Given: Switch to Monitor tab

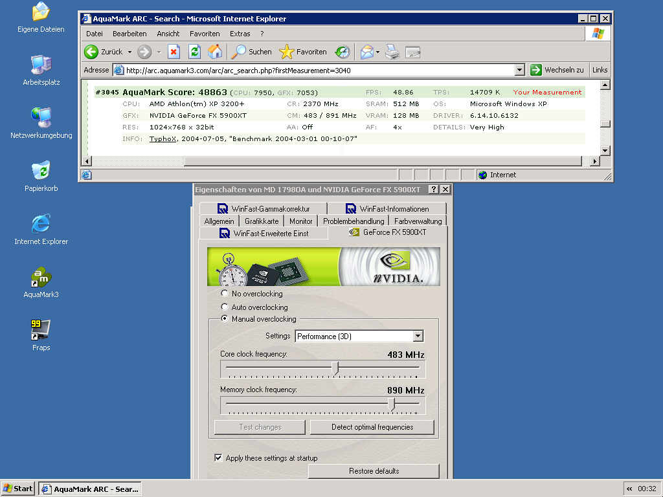Looking at the screenshot, I should click(300, 221).
